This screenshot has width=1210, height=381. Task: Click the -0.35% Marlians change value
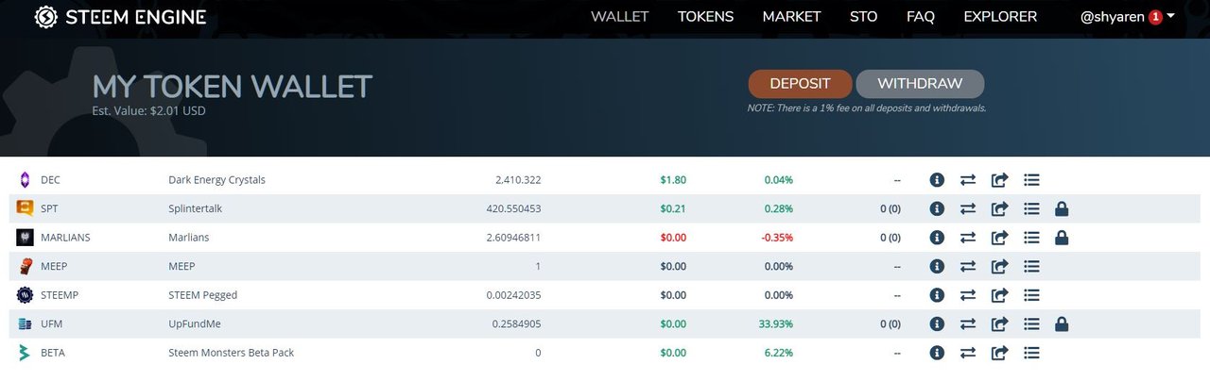[x=777, y=238]
